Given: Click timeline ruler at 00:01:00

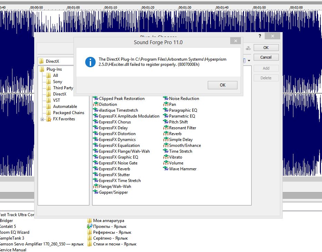Looking at the screenshot, I should pyautogui.click(x=73, y=7).
